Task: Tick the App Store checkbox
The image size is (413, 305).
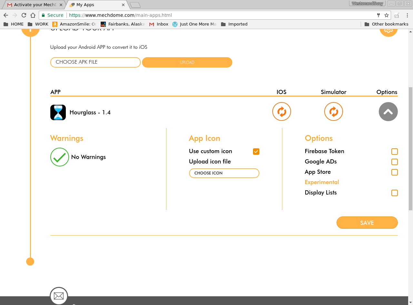Action: tap(394, 172)
